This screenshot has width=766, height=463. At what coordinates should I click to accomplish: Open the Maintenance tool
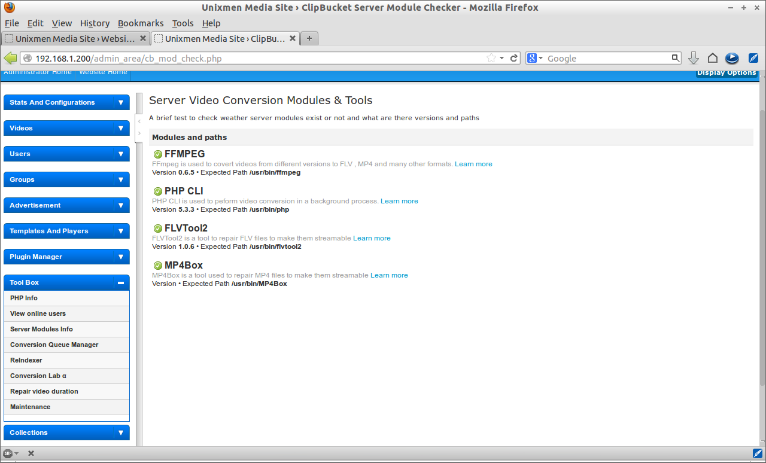click(66, 407)
